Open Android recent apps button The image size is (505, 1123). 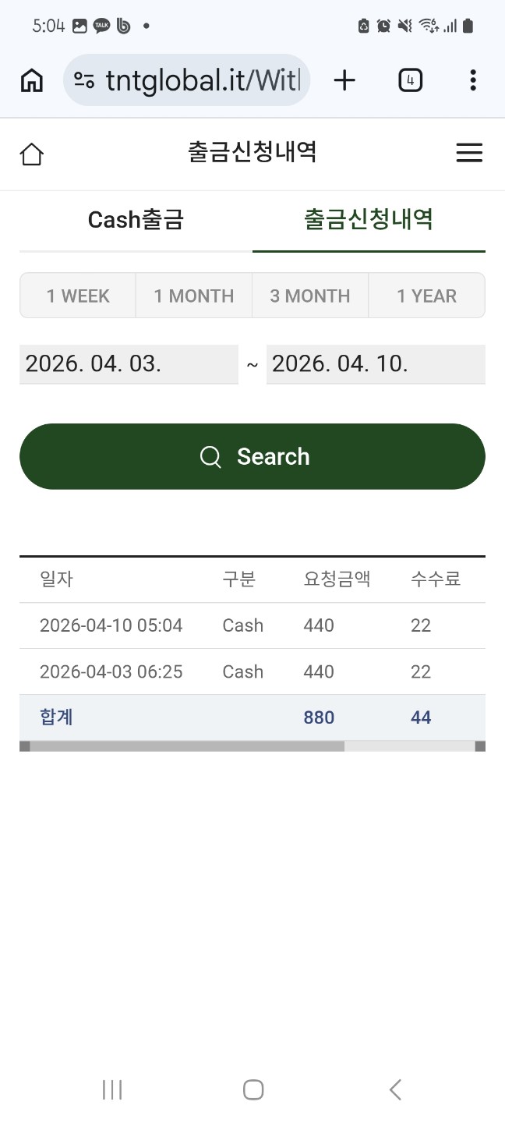click(112, 1089)
